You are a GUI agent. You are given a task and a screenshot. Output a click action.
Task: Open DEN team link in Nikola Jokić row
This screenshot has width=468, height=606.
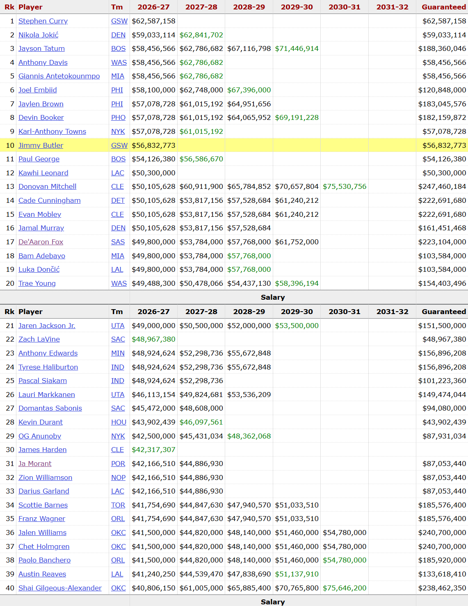(118, 35)
